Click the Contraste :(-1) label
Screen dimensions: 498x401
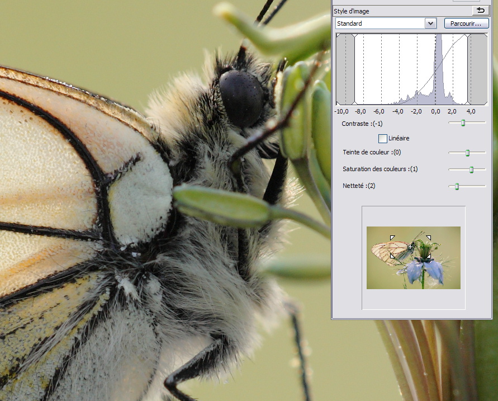[x=362, y=124]
